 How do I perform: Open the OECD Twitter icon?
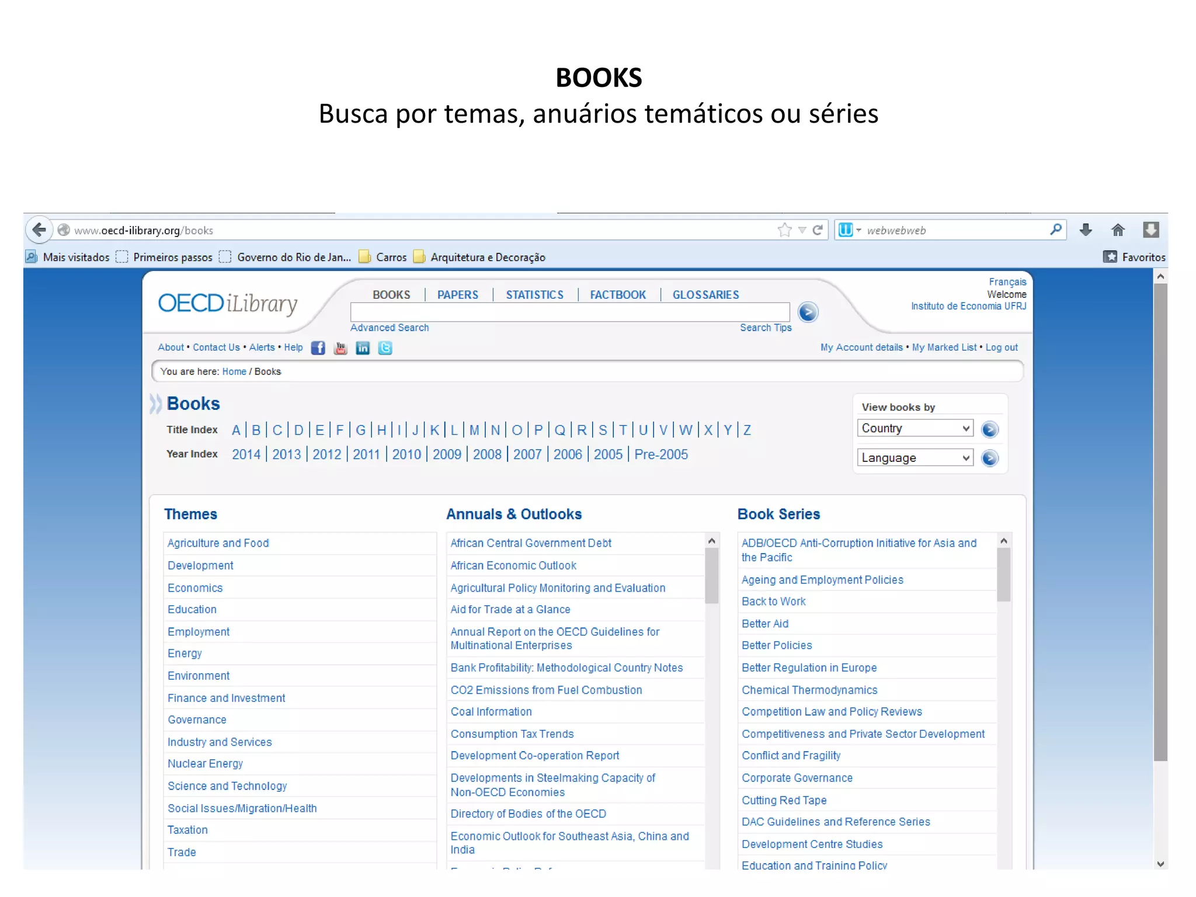click(385, 348)
